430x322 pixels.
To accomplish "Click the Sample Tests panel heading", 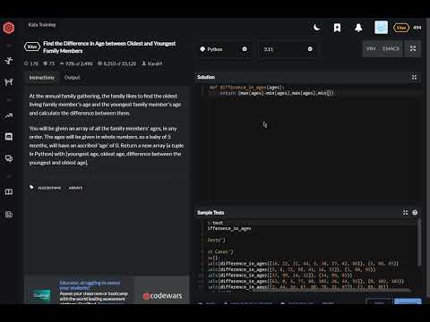I will [211, 212].
